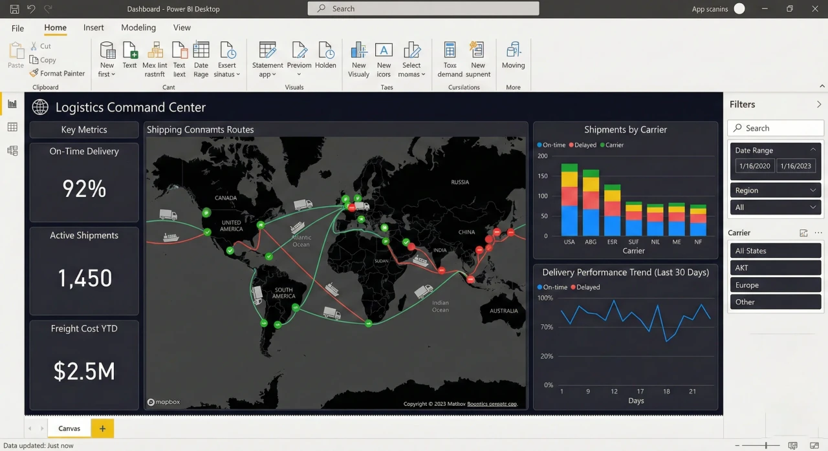The height and width of the screenshot is (451, 828).
Task: Click the Copy command
Action: click(x=43, y=60)
